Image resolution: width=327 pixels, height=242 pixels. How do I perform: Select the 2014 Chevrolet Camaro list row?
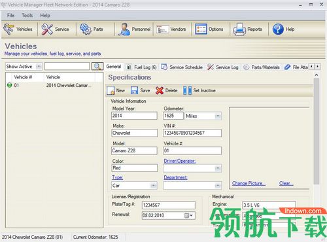point(54,85)
